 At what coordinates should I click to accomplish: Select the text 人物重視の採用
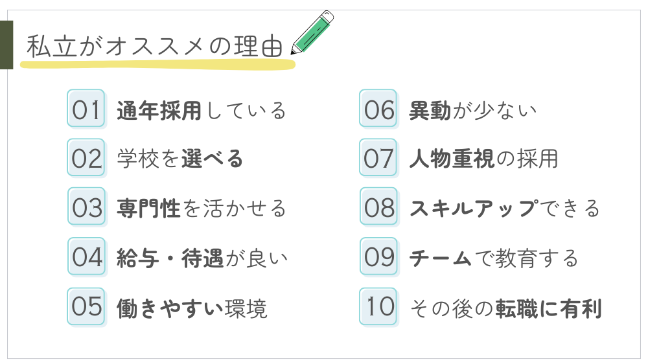(483, 159)
